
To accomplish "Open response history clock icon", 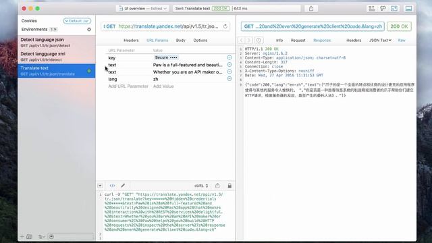I will (x=259, y=40).
